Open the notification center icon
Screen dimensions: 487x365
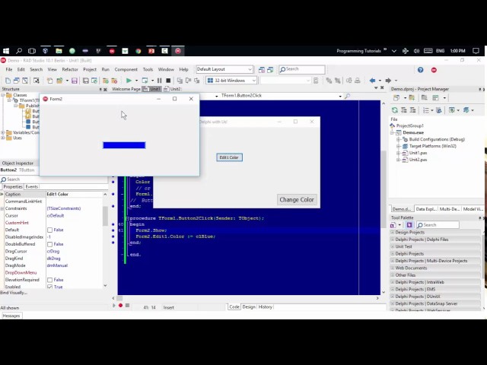(476, 51)
